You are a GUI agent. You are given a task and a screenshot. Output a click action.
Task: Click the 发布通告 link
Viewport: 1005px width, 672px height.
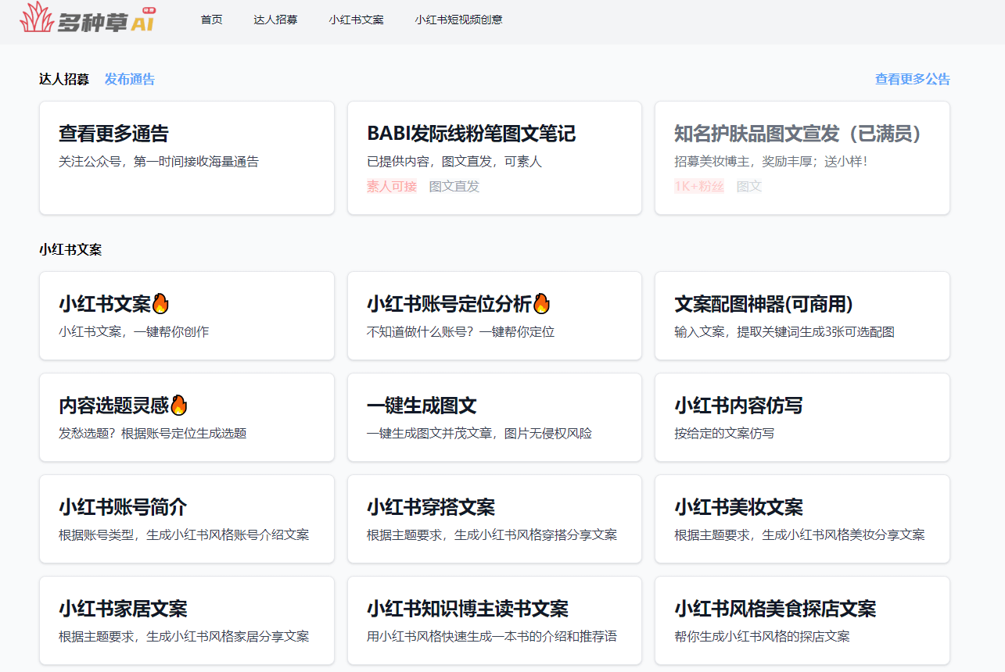130,79
